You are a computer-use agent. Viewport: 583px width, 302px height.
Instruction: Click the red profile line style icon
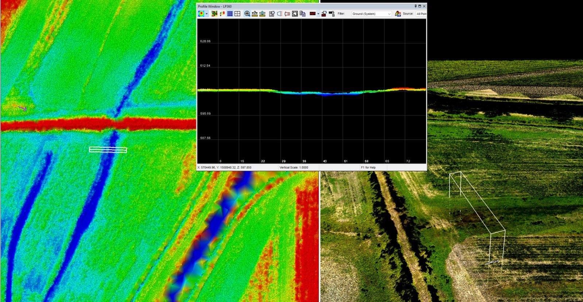(x=312, y=14)
